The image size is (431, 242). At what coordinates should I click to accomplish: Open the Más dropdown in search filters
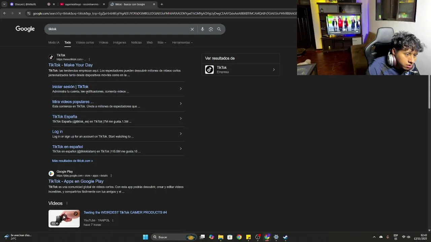tap(162, 43)
